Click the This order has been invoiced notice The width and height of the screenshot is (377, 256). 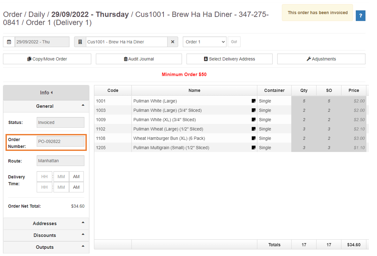318,13
